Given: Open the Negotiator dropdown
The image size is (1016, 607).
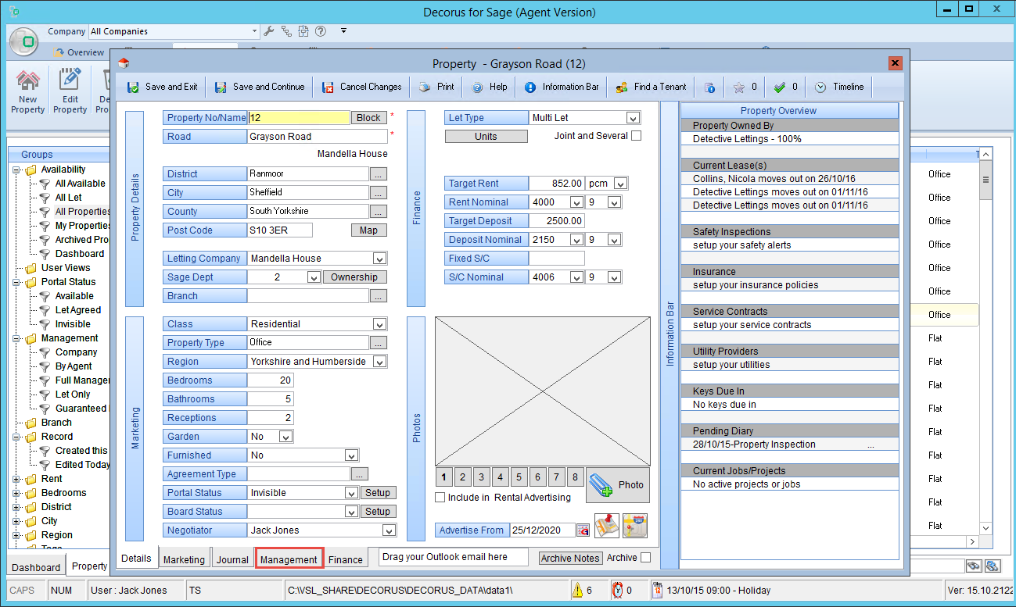Looking at the screenshot, I should pos(389,530).
